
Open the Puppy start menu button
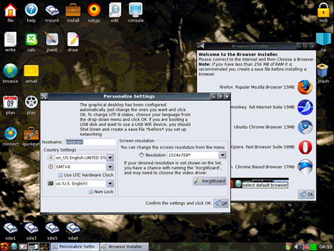coord(5,247)
